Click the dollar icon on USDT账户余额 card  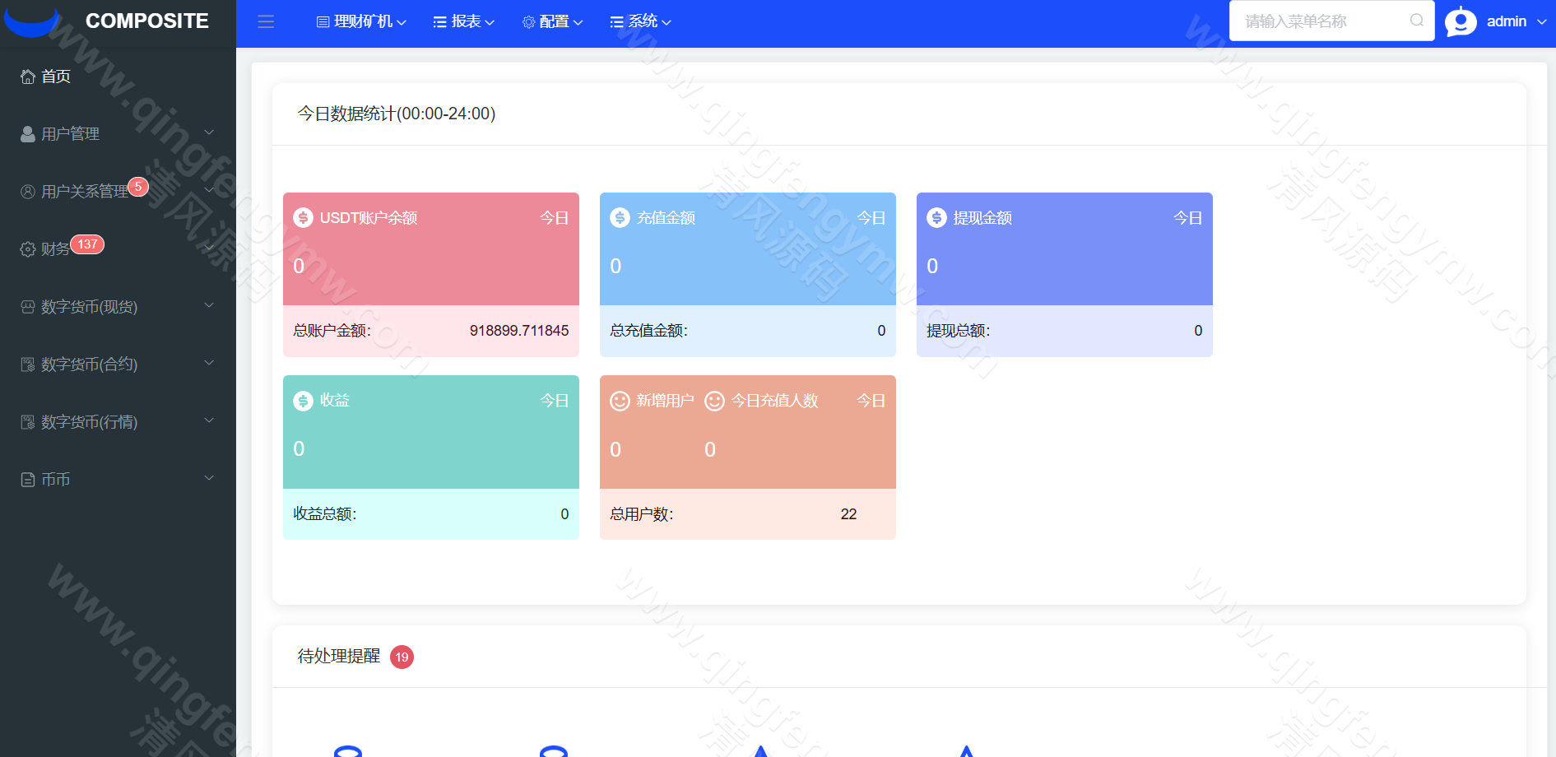tap(301, 217)
